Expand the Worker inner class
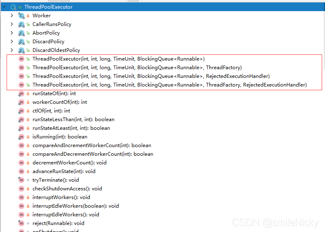325x232 pixels. click(x=12, y=16)
